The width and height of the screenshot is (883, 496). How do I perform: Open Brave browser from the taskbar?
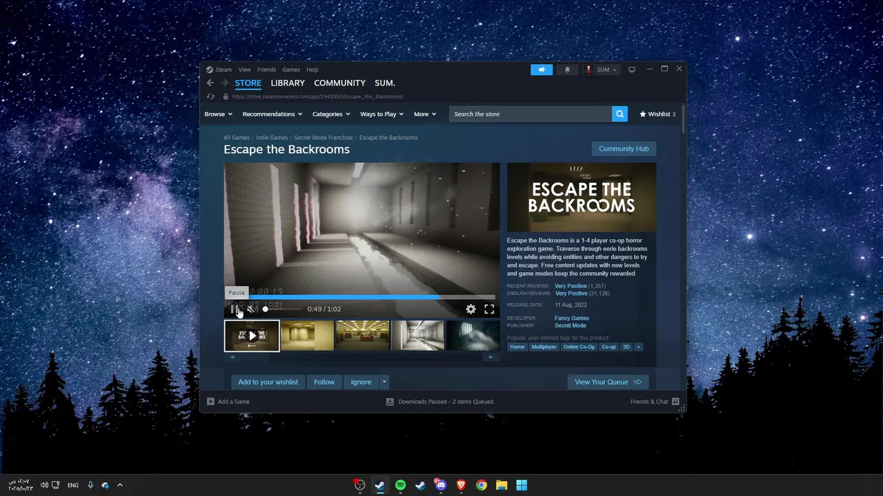[x=461, y=485]
